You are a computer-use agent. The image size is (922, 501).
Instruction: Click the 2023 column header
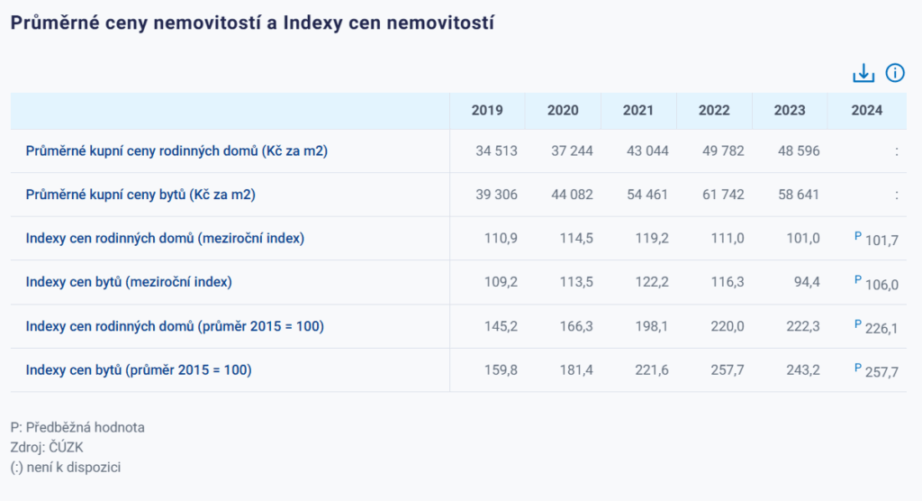(x=790, y=111)
